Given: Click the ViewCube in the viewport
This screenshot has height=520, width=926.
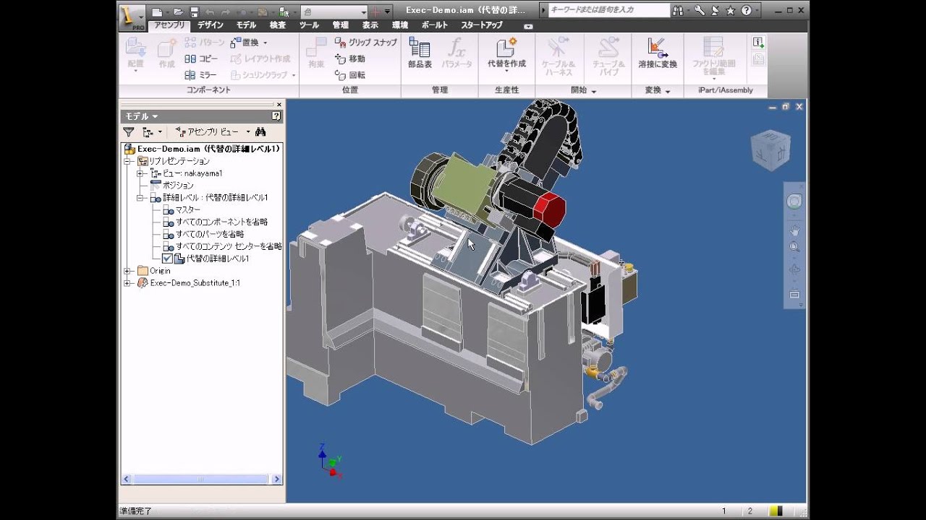Looking at the screenshot, I should pos(770,150).
